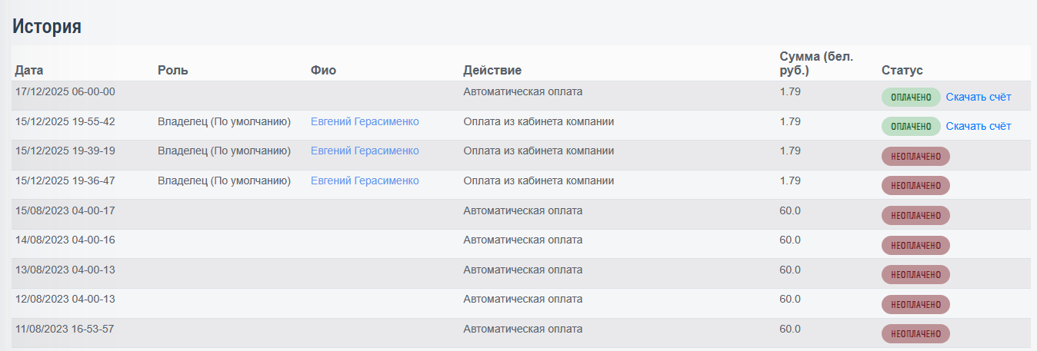Image resolution: width=1037 pixels, height=351 pixels.
Task: Click Неоплачено badge in 19-39-19 row
Action: tap(915, 156)
